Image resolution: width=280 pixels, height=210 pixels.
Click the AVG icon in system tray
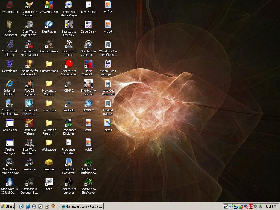[241, 207]
